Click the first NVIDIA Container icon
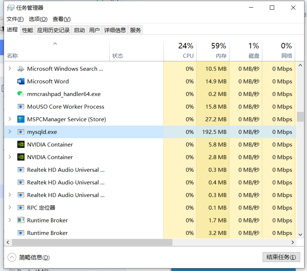The height and width of the screenshot is (271, 307). tap(21, 145)
